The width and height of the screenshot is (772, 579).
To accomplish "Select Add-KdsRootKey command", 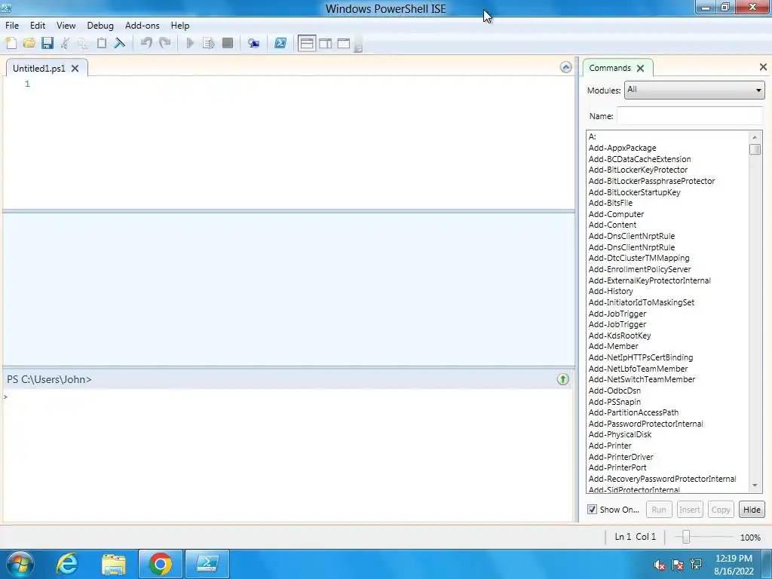I will point(620,335).
